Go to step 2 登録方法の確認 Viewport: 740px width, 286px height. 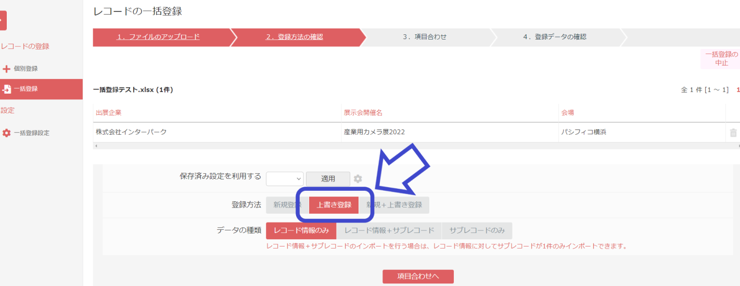tap(294, 37)
